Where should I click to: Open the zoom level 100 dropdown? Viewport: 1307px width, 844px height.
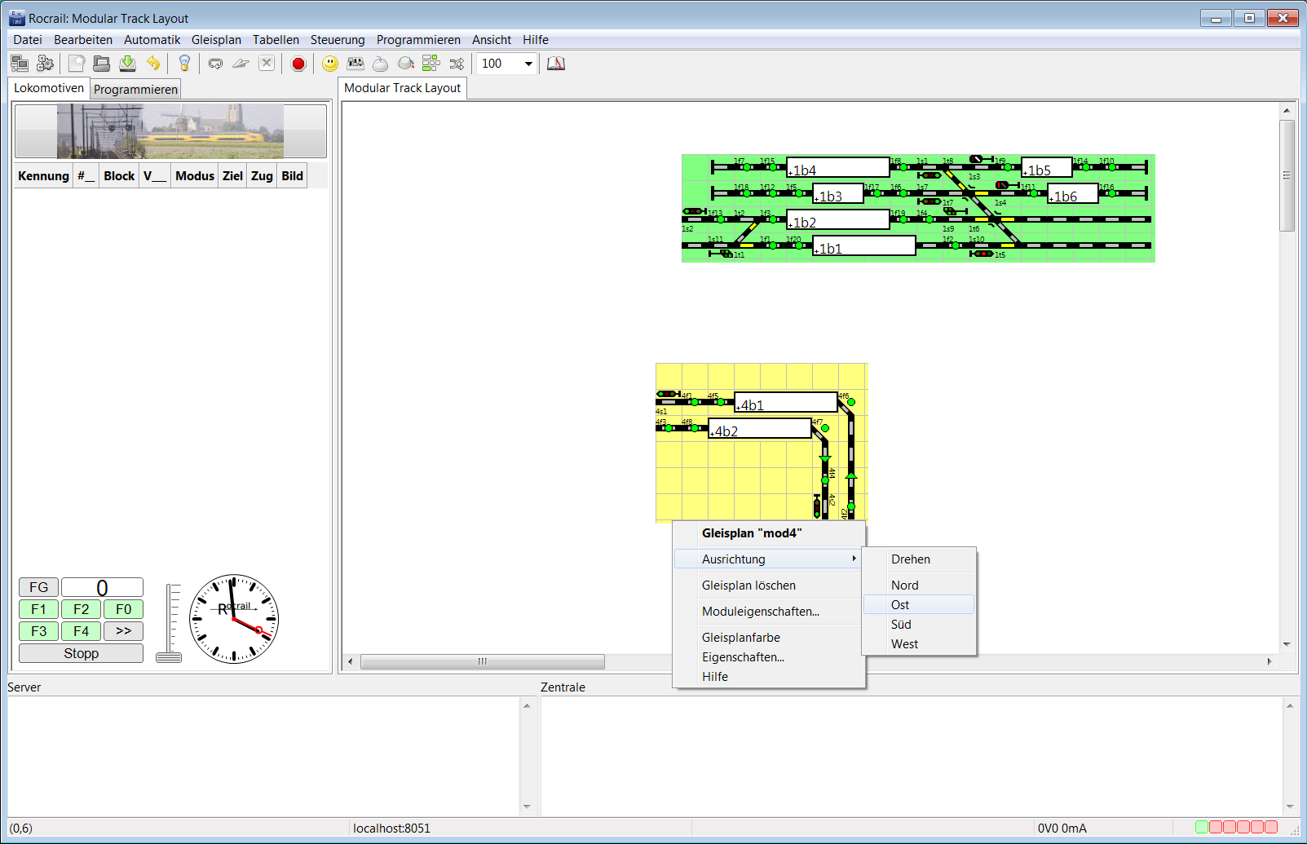[x=528, y=64]
